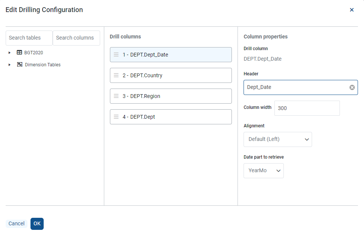Click the Column width input box
The height and width of the screenshot is (234, 364).
[307, 108]
